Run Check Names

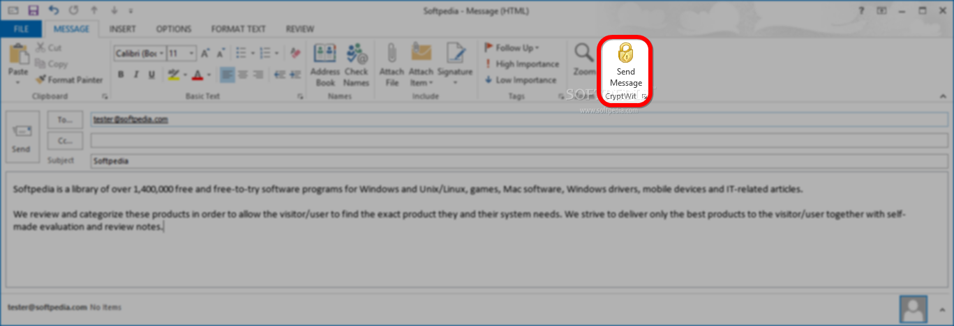click(356, 65)
